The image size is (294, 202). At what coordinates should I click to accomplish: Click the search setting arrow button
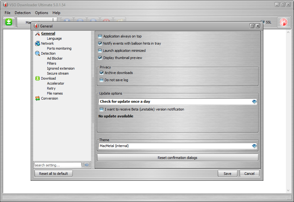(x=87, y=165)
